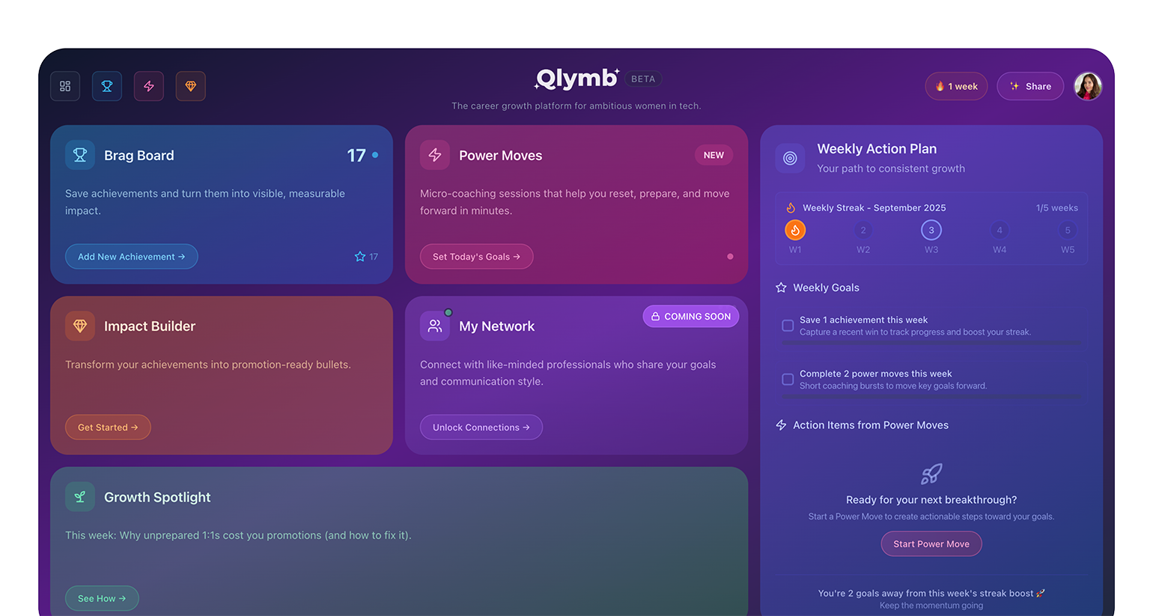Click progress bar under Complete 2 power moves

[x=931, y=397]
